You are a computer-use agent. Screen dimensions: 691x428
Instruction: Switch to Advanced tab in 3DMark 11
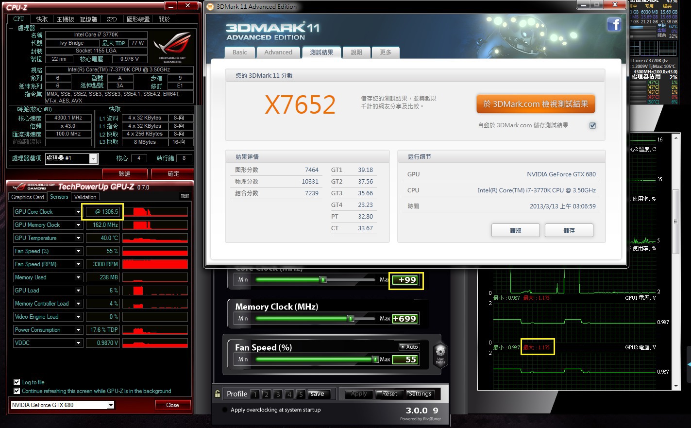pyautogui.click(x=278, y=52)
